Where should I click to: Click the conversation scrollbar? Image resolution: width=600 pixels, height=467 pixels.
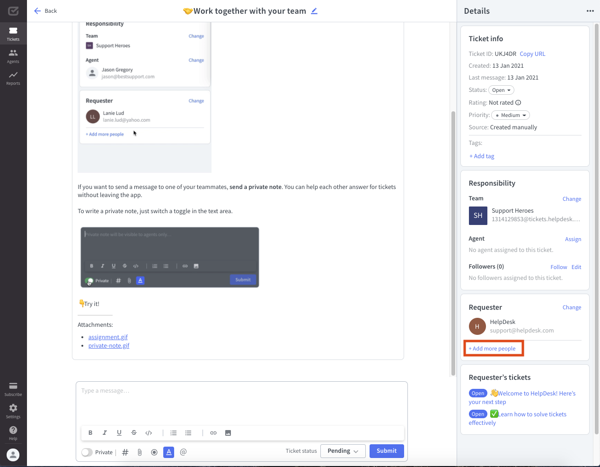(x=453, y=243)
